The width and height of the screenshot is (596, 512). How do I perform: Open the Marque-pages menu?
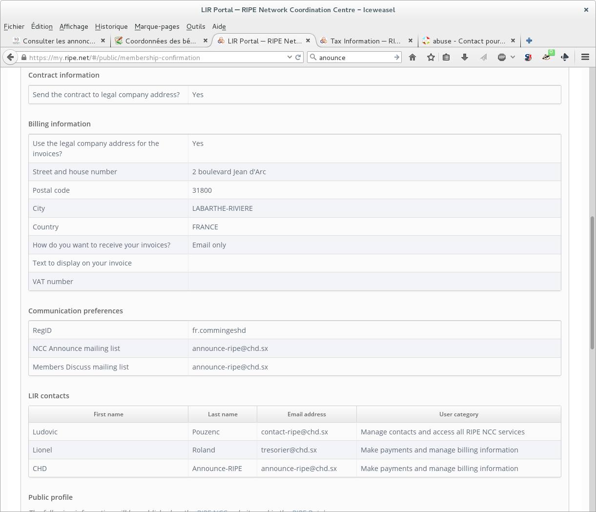pyautogui.click(x=157, y=26)
